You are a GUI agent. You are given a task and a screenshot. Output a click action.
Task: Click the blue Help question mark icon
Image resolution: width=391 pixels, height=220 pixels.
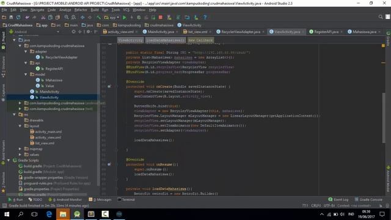pyautogui.click(x=205, y=17)
